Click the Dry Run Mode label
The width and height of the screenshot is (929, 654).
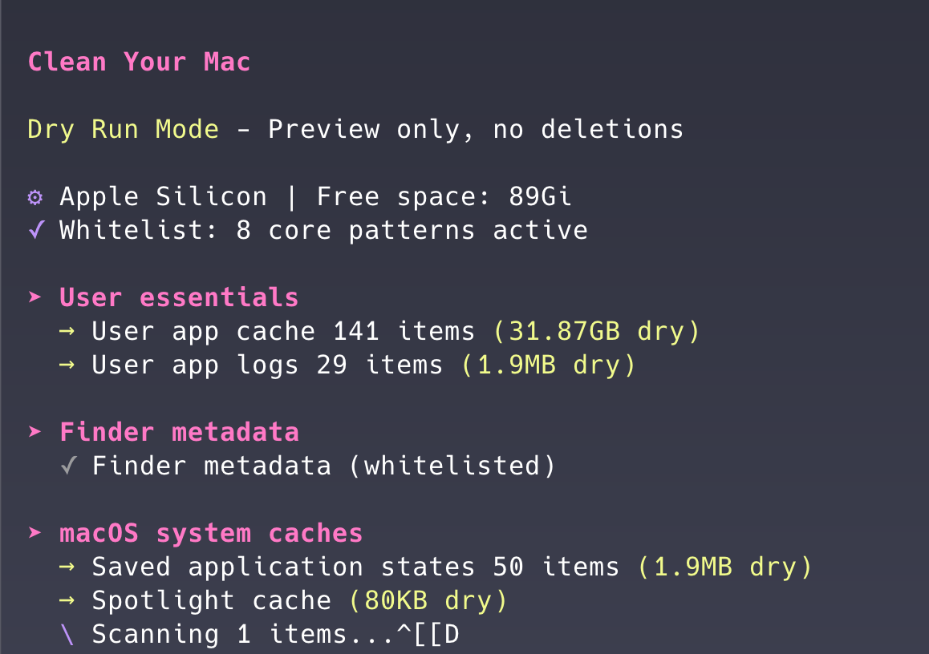123,130
